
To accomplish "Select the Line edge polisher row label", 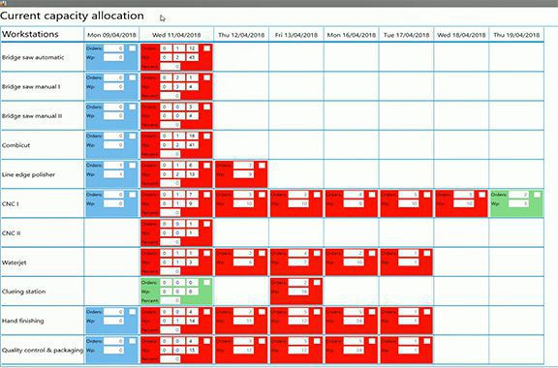I will pyautogui.click(x=28, y=174).
